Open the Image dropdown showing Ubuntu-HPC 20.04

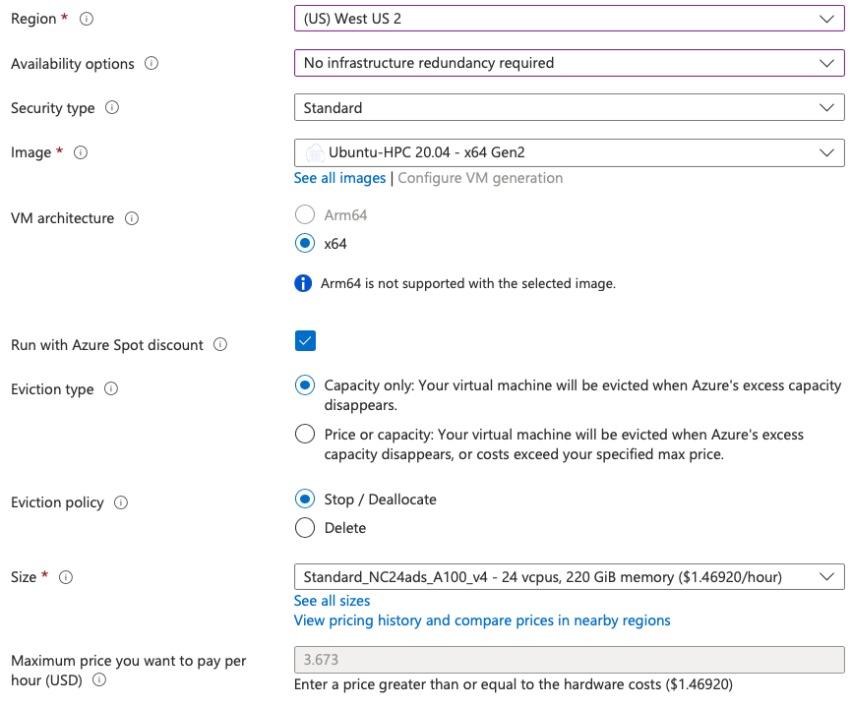(569, 152)
